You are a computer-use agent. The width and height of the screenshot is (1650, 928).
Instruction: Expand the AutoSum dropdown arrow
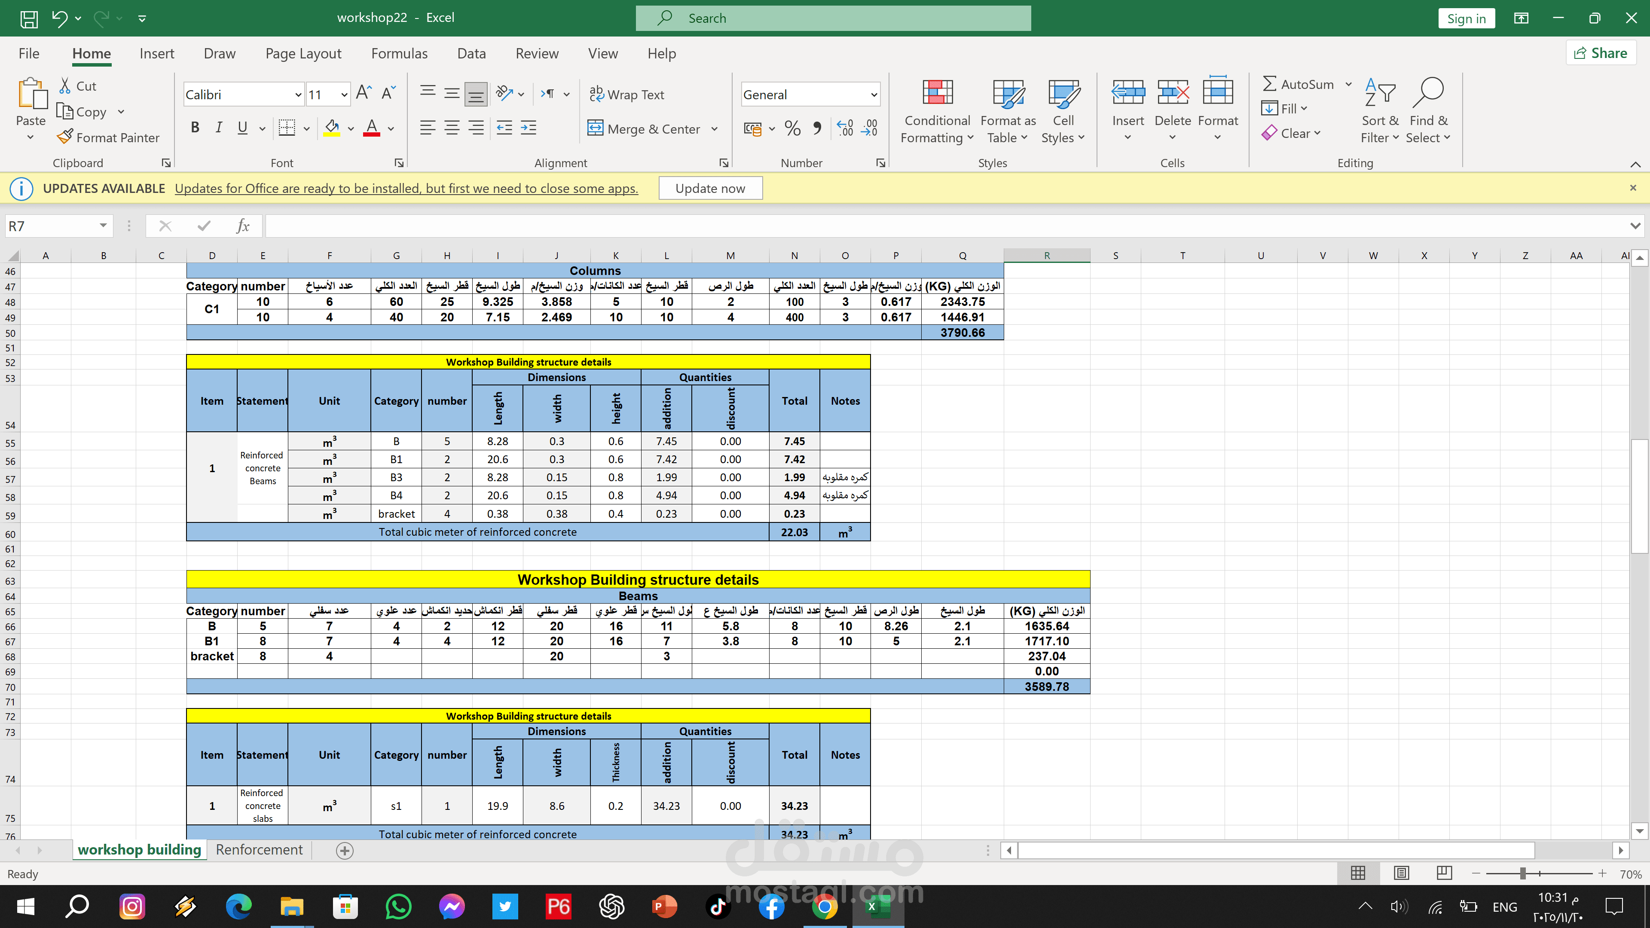[x=1348, y=84]
